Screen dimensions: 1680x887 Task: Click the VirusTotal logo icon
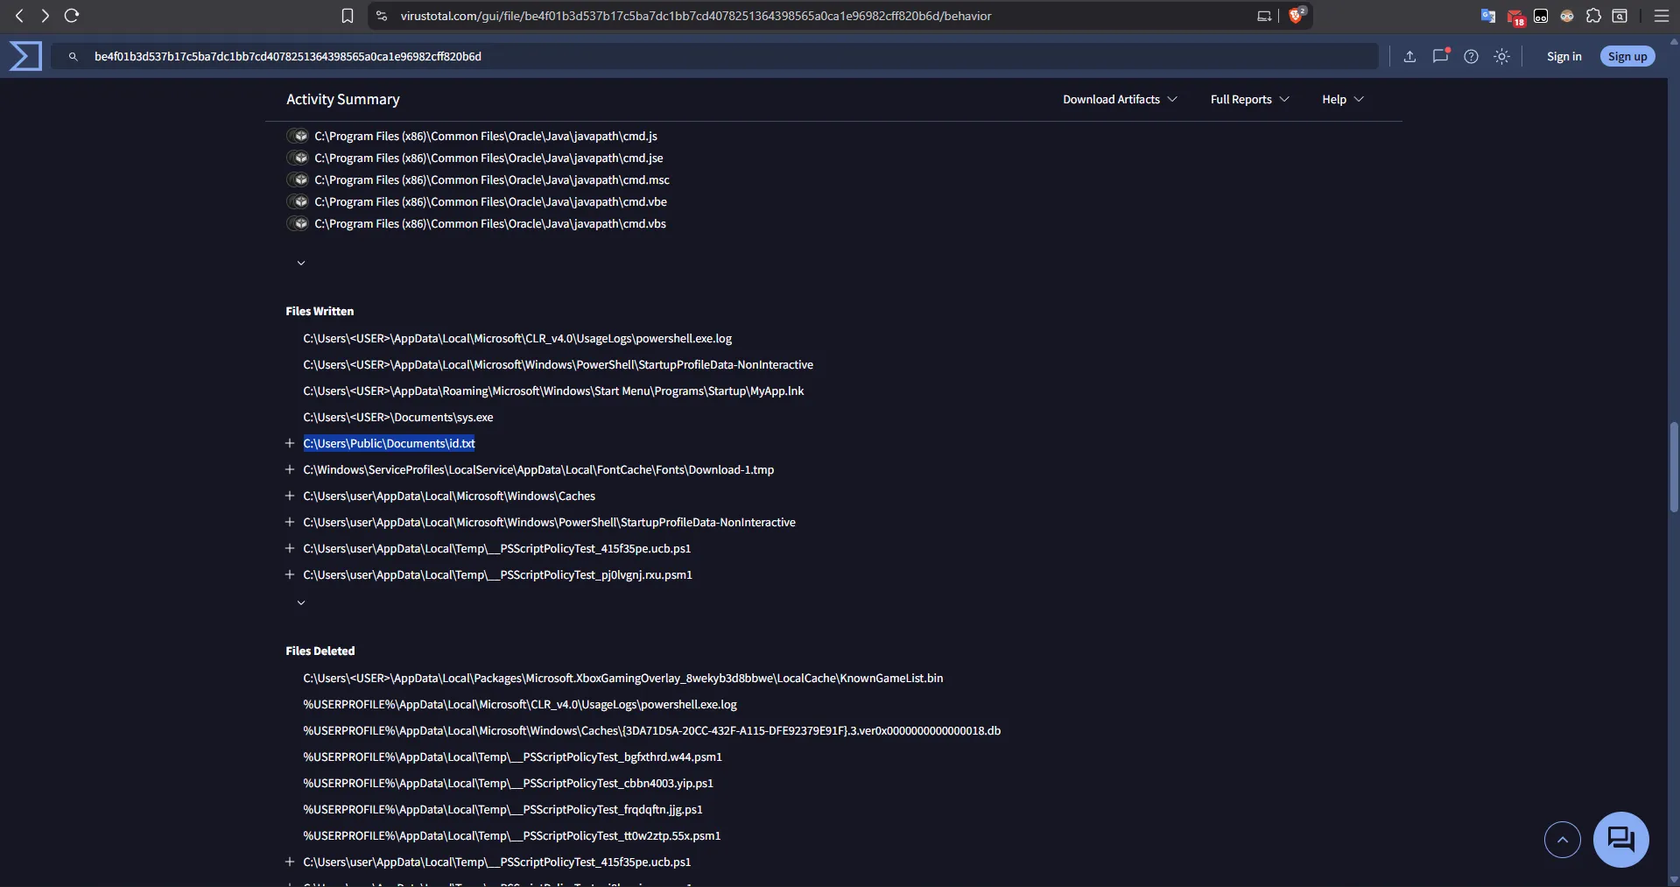(x=25, y=56)
